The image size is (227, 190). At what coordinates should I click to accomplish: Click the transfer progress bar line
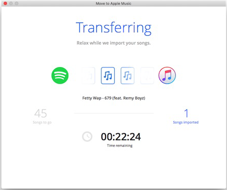click(x=114, y=113)
